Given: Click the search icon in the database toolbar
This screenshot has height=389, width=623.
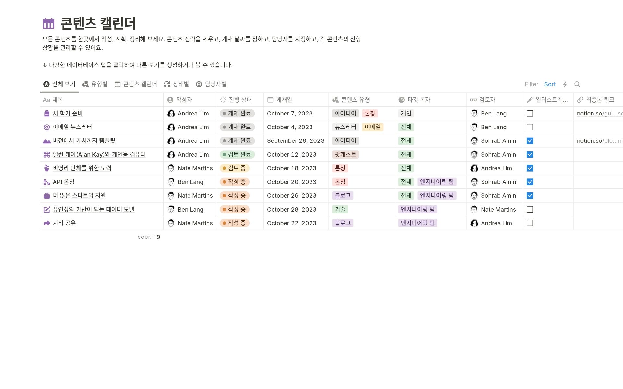Looking at the screenshot, I should (577, 84).
